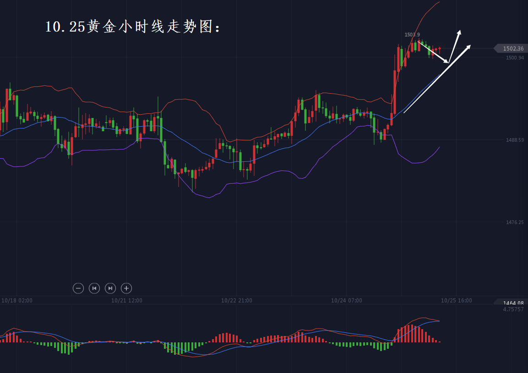Image resolution: width=528 pixels, height=373 pixels.
Task: Click the white downward arrow tip
Action: [447, 62]
